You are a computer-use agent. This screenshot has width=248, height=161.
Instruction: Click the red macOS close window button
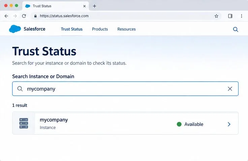pos(6,6)
